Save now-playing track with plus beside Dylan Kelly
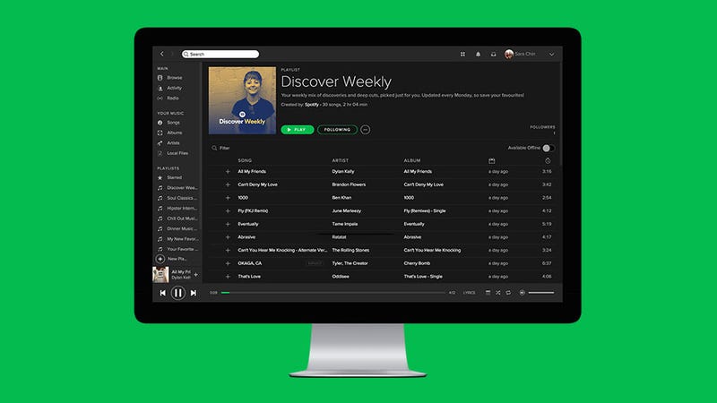 (195, 275)
